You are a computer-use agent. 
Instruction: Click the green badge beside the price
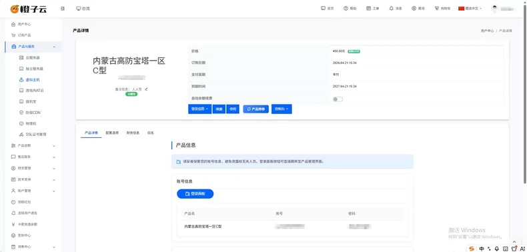point(354,51)
